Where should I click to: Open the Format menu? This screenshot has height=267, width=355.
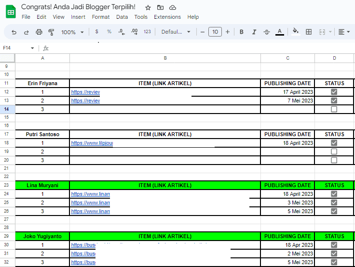[x=101, y=17]
